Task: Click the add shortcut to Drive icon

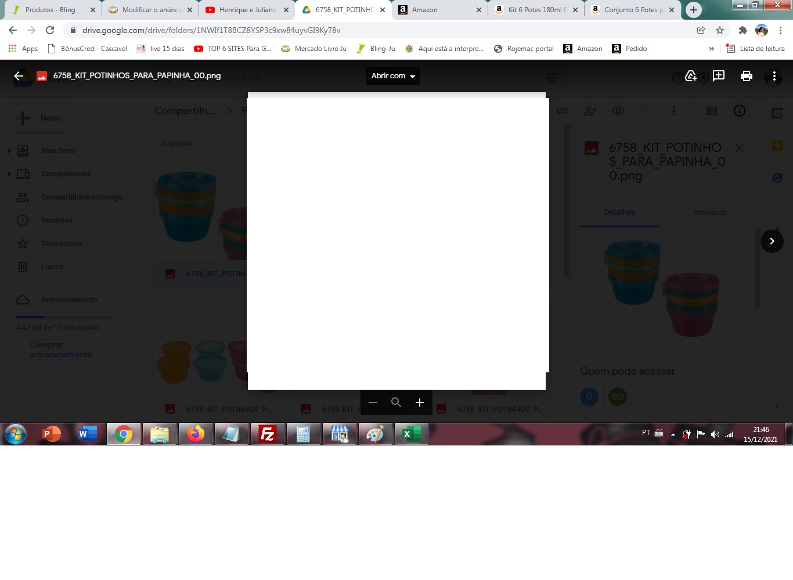Action: coord(691,76)
